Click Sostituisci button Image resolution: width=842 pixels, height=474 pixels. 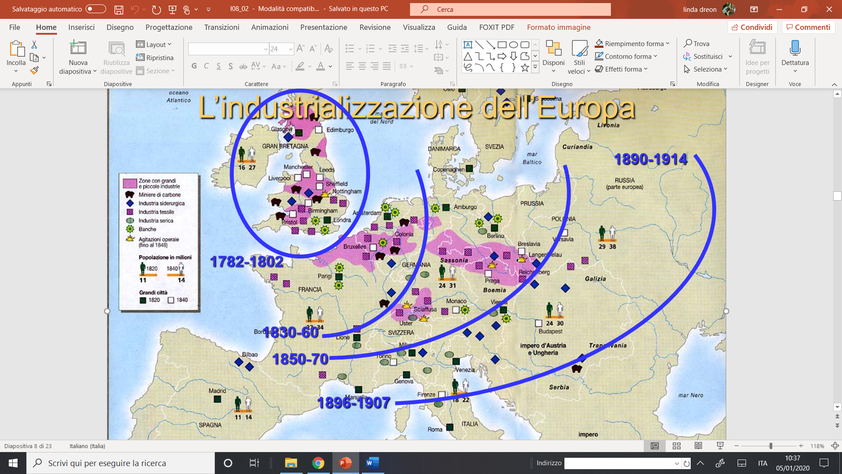pyautogui.click(x=703, y=56)
